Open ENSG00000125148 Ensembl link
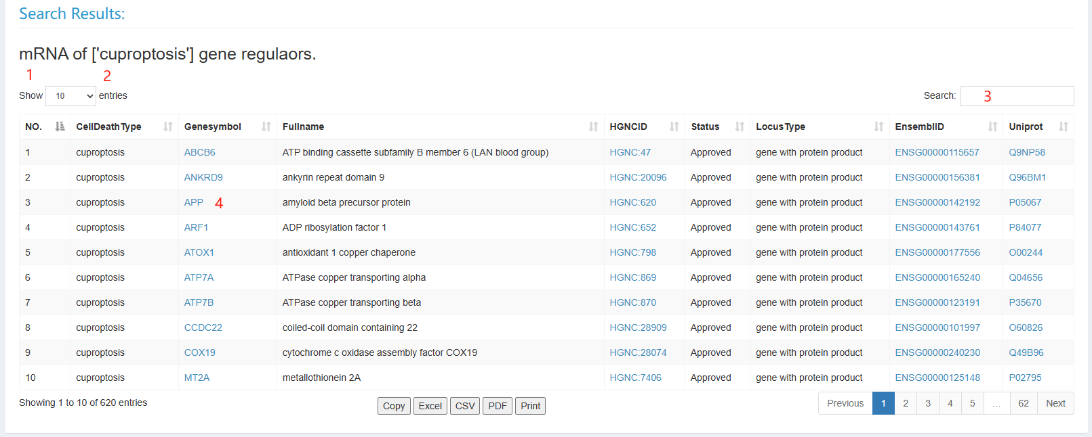Viewport: 1092px width, 437px height. click(x=937, y=377)
